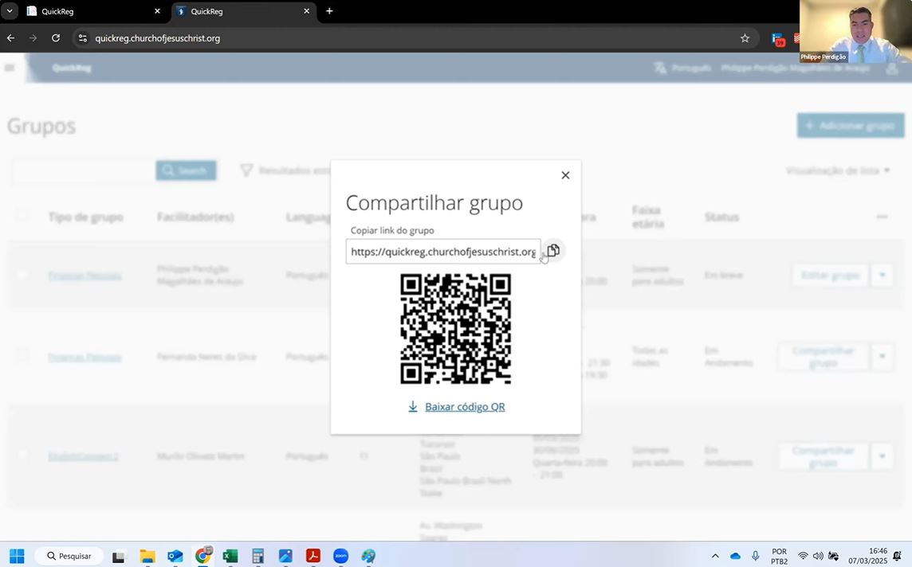This screenshot has height=567, width=912.
Task: Close the second QuickReg tab
Action: pyautogui.click(x=306, y=11)
